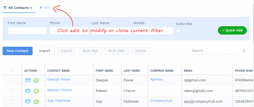Viewport: 254px width, 107px height.
Task: Click the first name cell Deepak
Action: (x=102, y=80)
